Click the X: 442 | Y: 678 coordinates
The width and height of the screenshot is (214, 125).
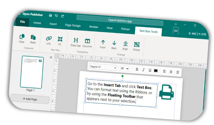[197, 34]
